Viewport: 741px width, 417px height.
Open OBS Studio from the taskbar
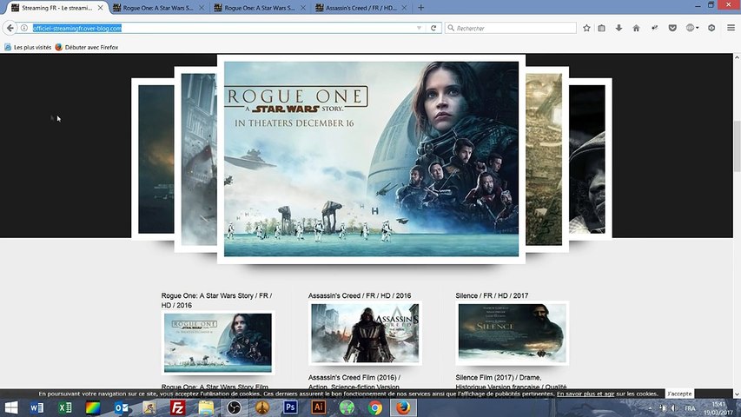(234, 407)
